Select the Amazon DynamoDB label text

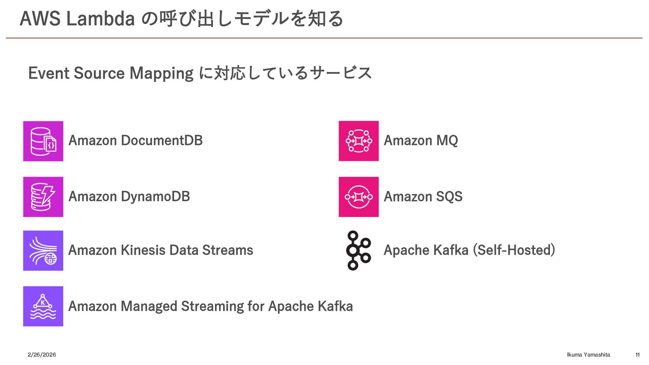(x=129, y=196)
